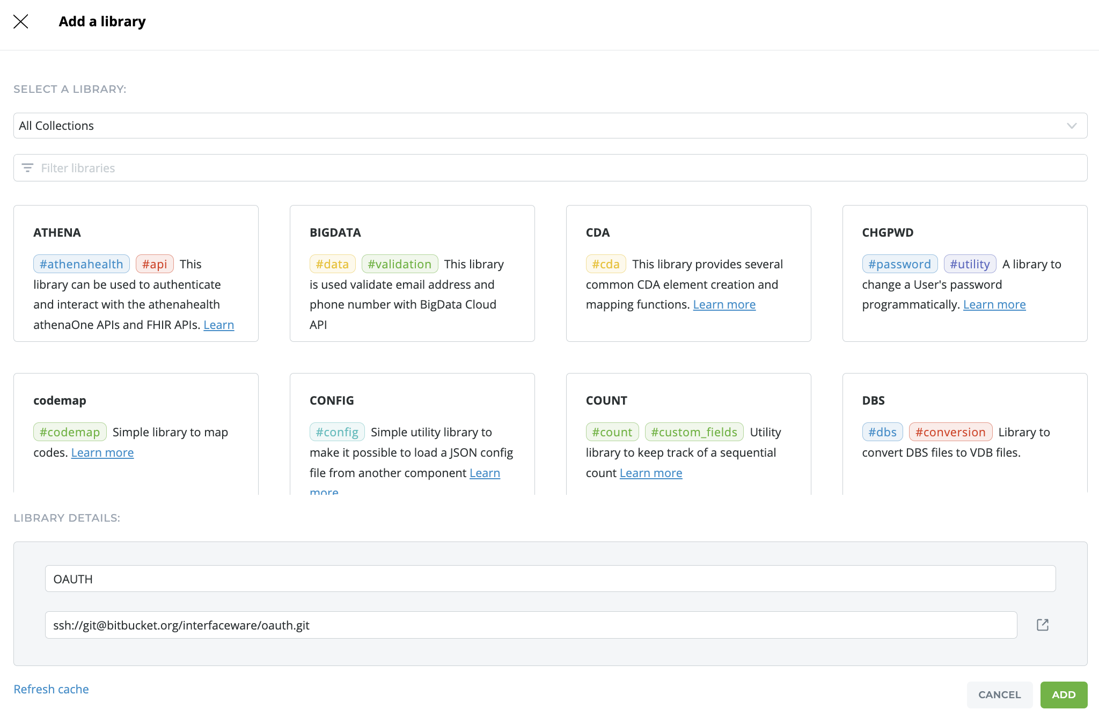This screenshot has width=1099, height=717.
Task: Click Refresh cache link
Action: click(51, 689)
